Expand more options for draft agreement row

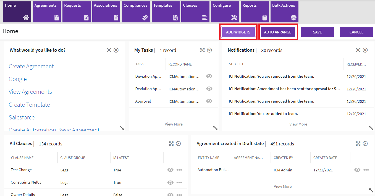click(366, 170)
